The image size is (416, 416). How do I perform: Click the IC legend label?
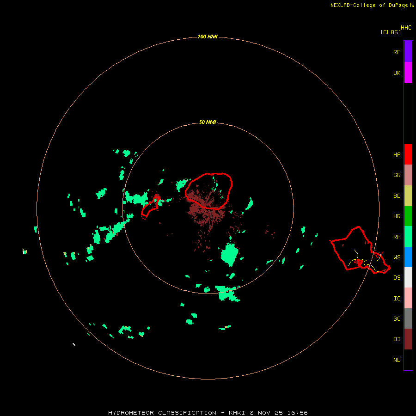397,299
